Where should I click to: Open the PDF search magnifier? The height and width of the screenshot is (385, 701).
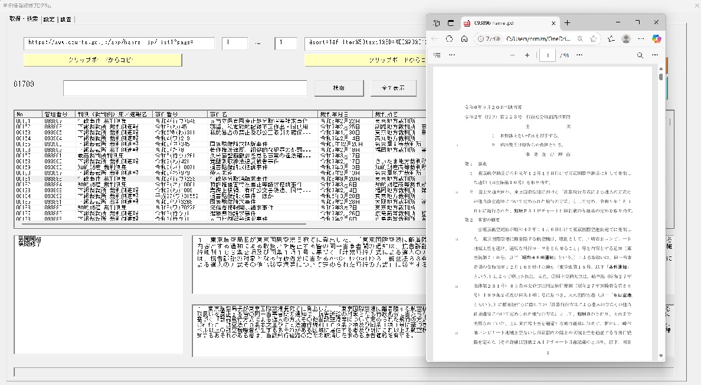640,55
